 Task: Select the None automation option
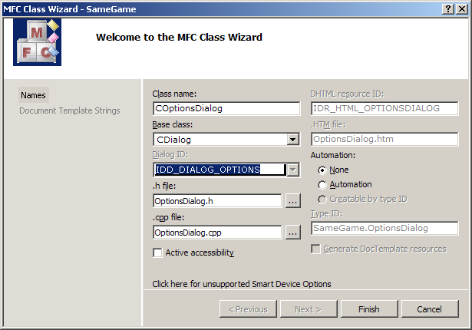(322, 170)
